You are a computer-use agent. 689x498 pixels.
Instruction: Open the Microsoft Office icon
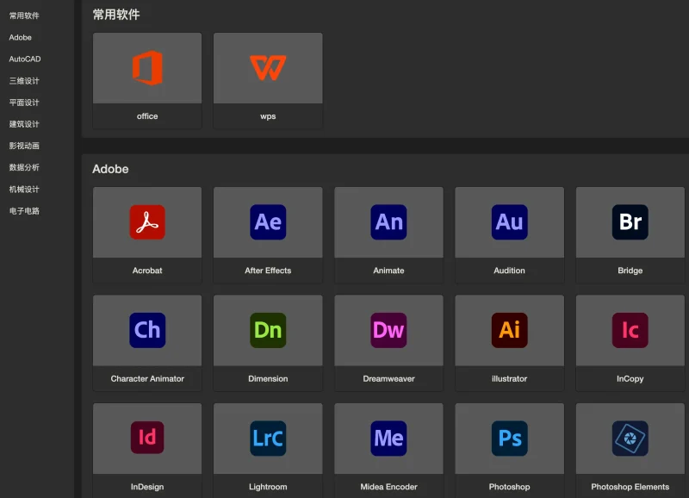point(147,68)
